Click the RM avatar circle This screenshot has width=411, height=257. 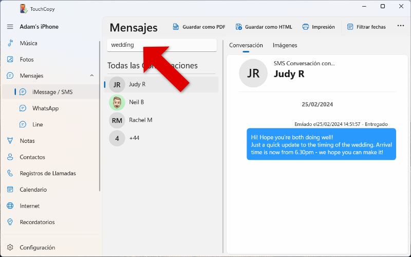click(x=117, y=120)
